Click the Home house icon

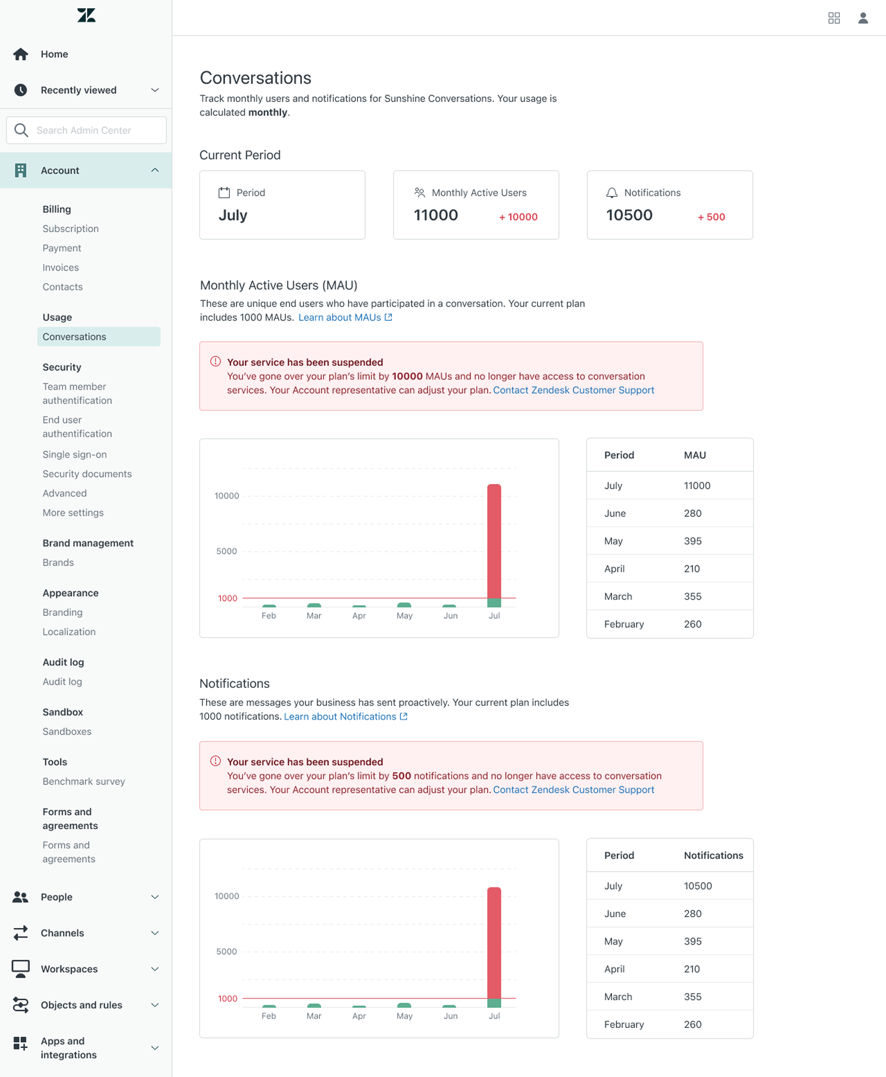pos(21,54)
